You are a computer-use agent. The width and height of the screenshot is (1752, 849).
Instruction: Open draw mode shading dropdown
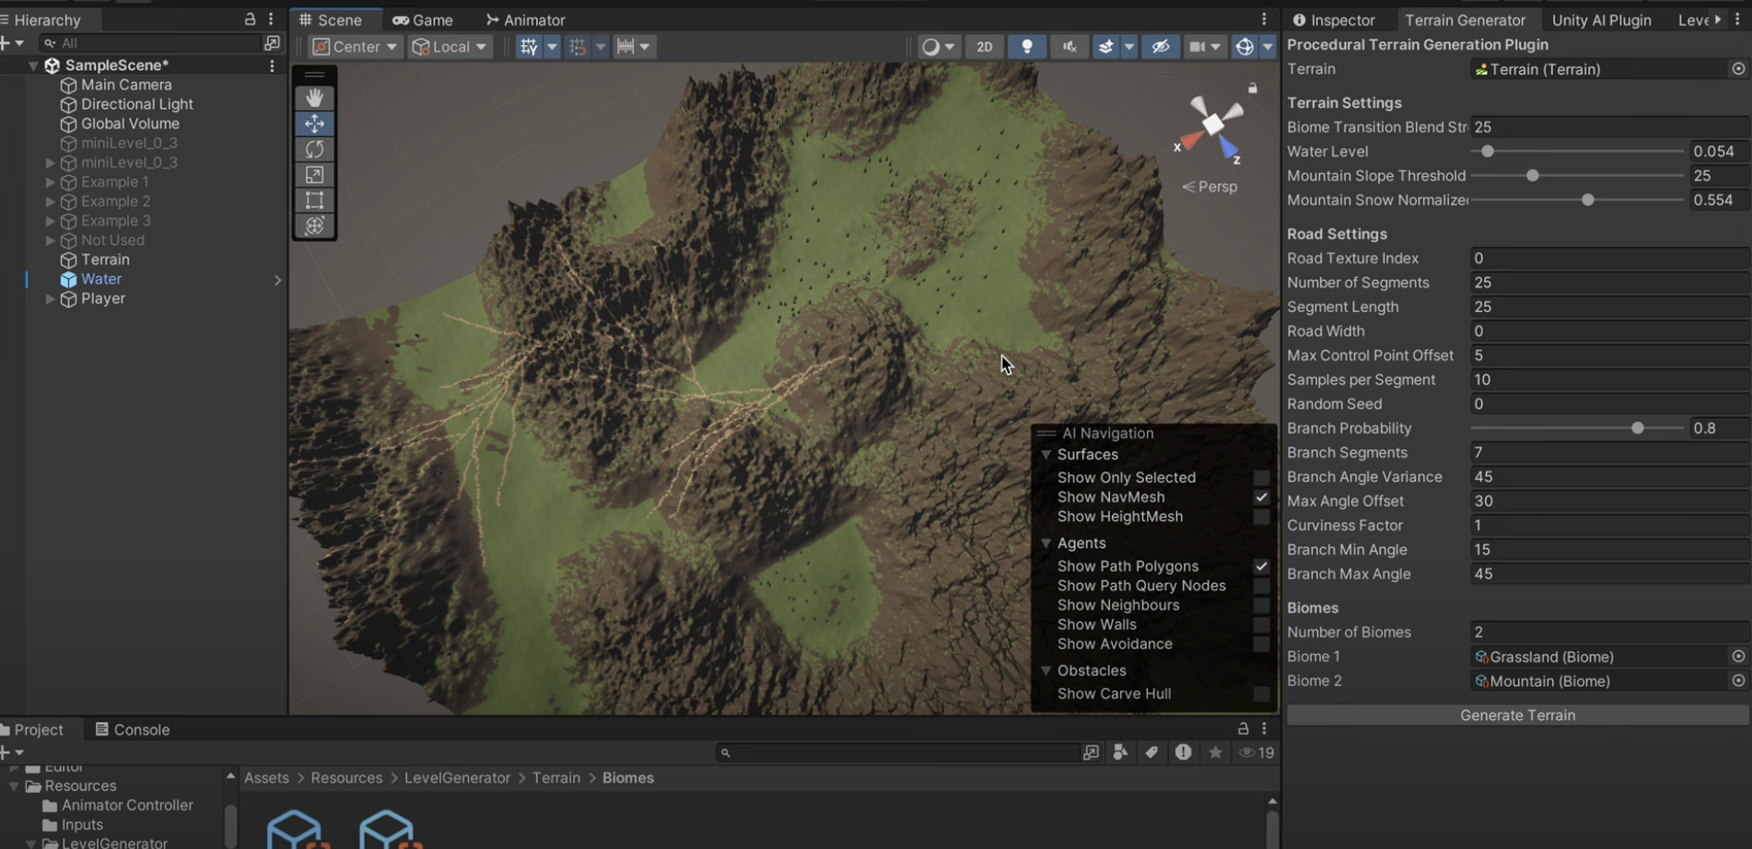938,47
